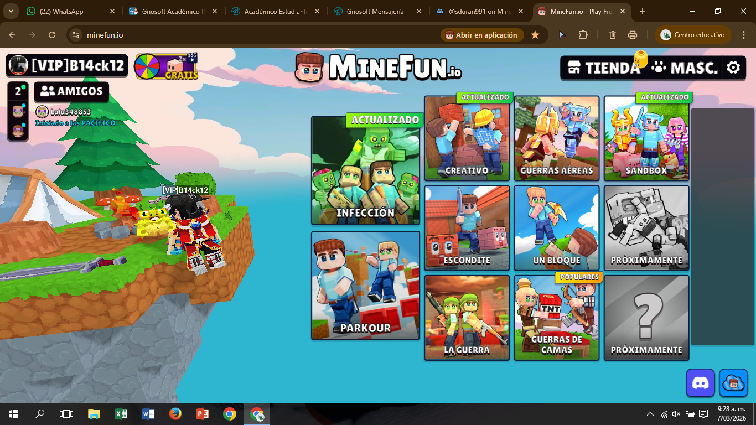
Task: Click the MineFun.io logo
Action: click(x=378, y=68)
